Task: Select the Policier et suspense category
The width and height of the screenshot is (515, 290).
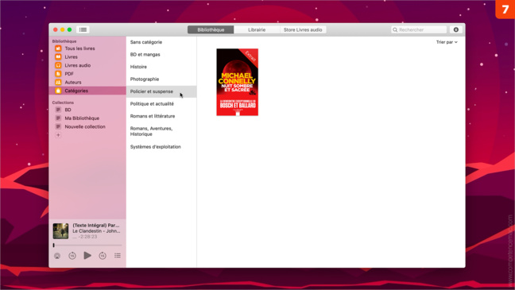Action: (161, 91)
